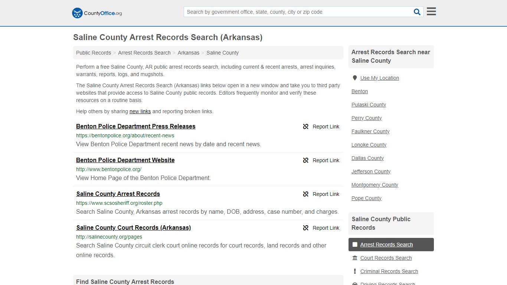Select Dallas County
The image size is (507, 285).
[x=368, y=158]
